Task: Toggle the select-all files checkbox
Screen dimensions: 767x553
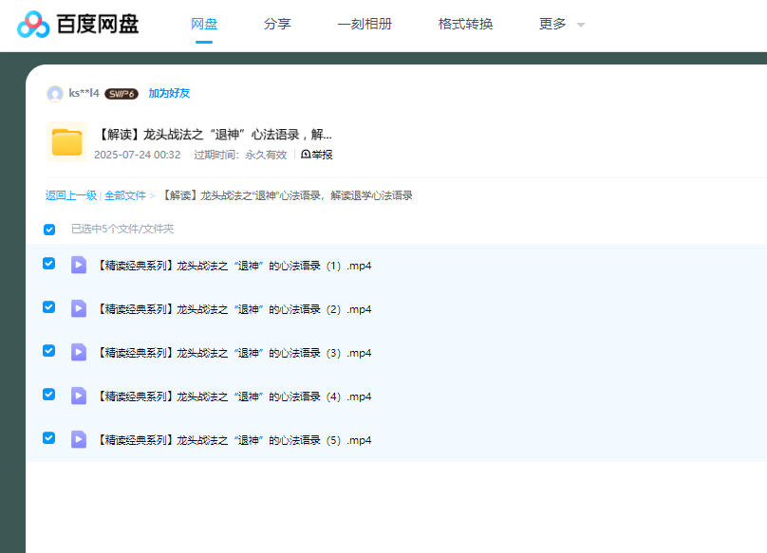Action: 49,230
